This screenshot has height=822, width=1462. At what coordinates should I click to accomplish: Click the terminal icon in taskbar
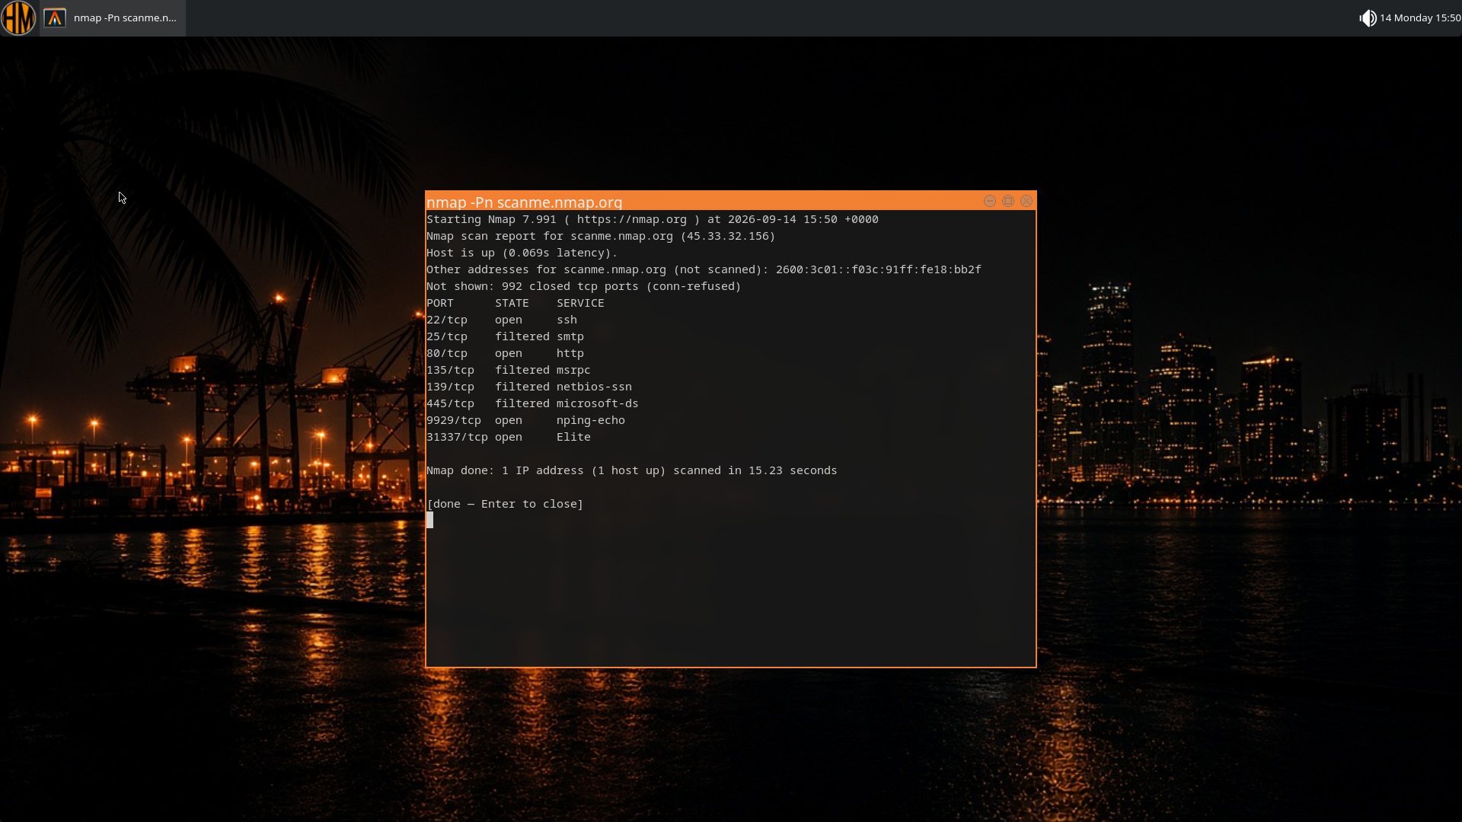pyautogui.click(x=55, y=18)
